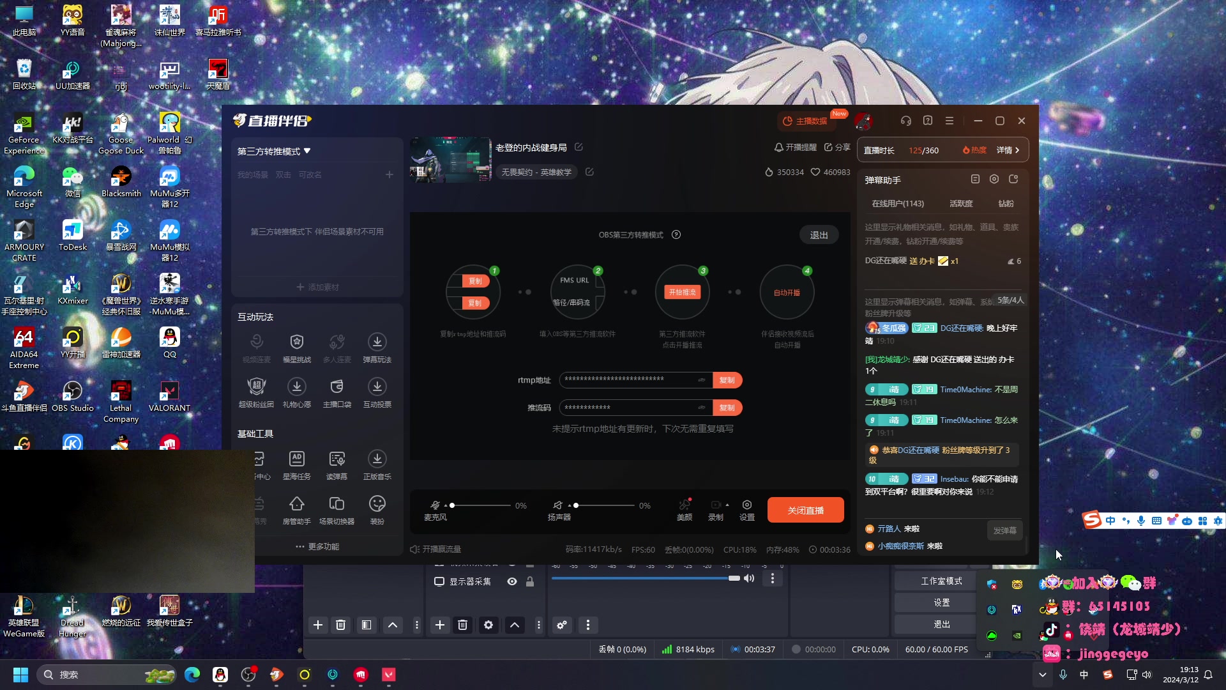Click 关闭直播 button

(x=806, y=510)
